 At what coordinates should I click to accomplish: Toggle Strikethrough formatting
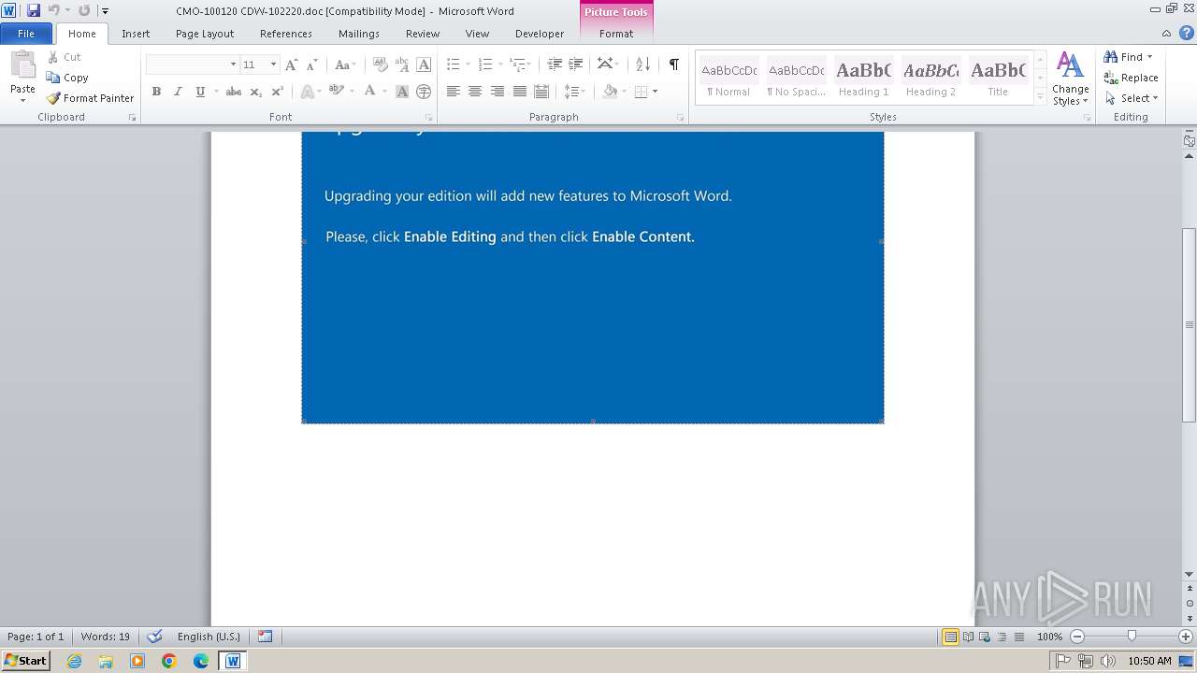234,92
